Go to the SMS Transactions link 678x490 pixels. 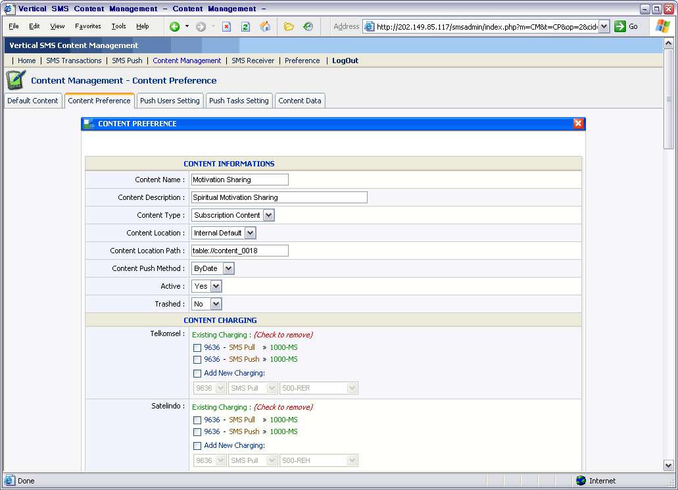pos(74,61)
